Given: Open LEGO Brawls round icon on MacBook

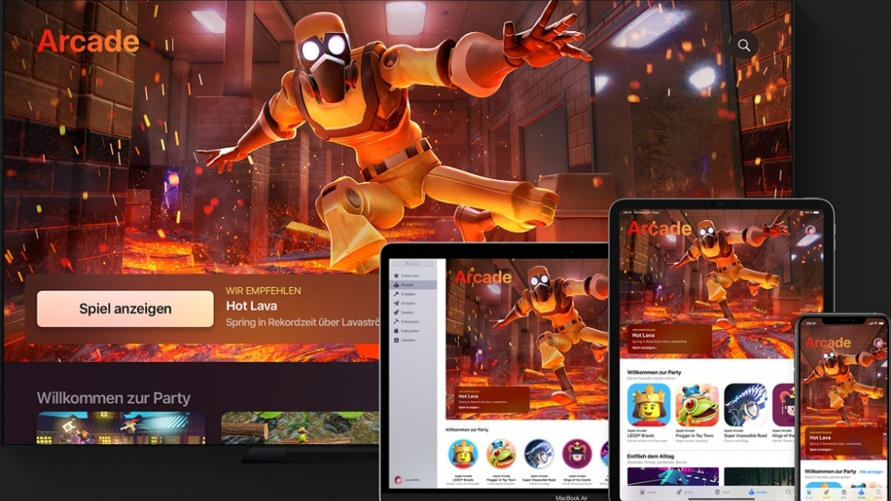Looking at the screenshot, I should 463,454.
